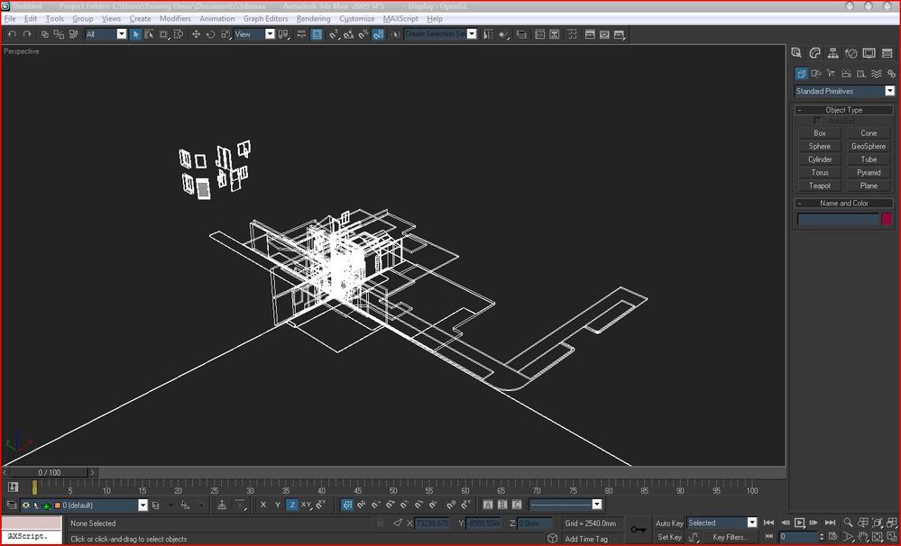Click the Undo arrow icon
The image size is (901, 546).
pos(12,34)
